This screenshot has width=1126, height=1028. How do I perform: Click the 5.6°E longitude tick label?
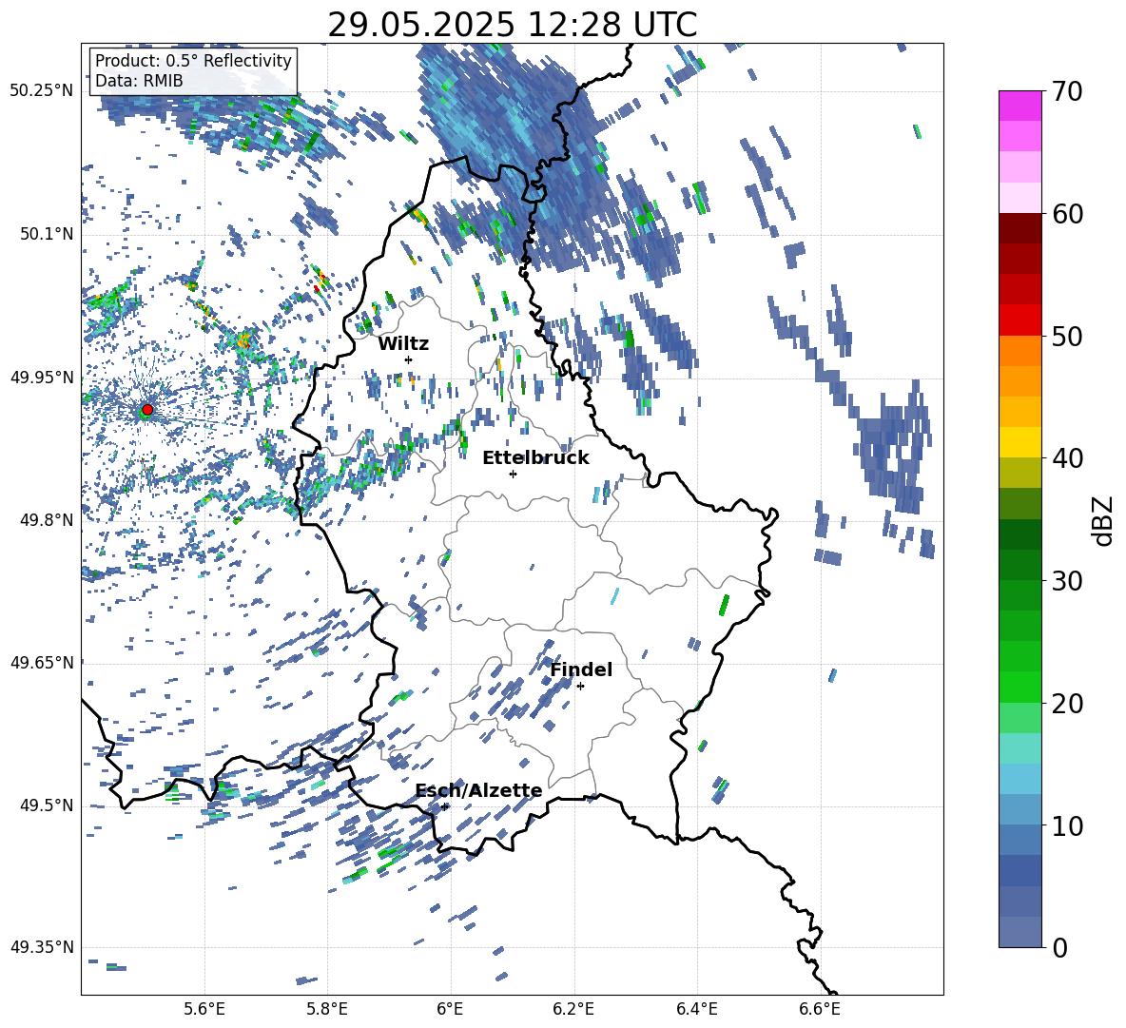coord(204,1009)
